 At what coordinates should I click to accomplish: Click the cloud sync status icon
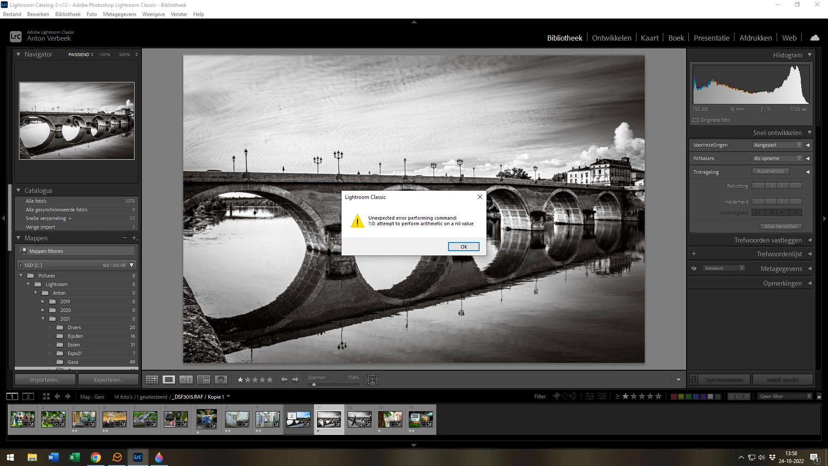click(x=815, y=38)
